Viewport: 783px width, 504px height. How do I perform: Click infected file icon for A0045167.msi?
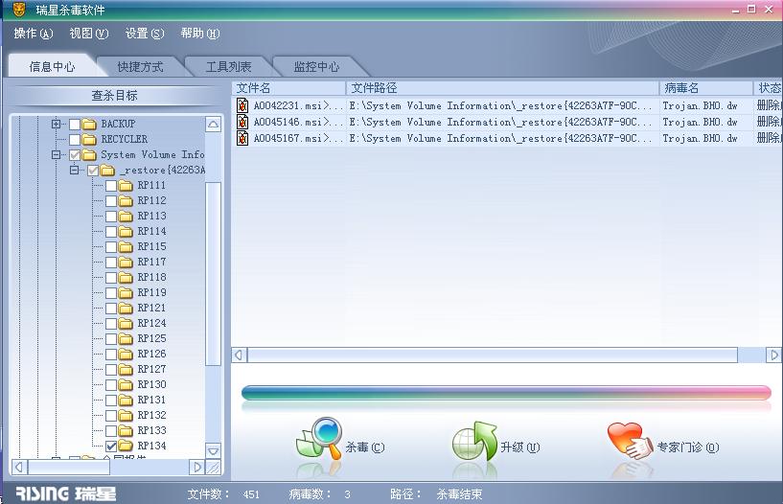tap(242, 138)
